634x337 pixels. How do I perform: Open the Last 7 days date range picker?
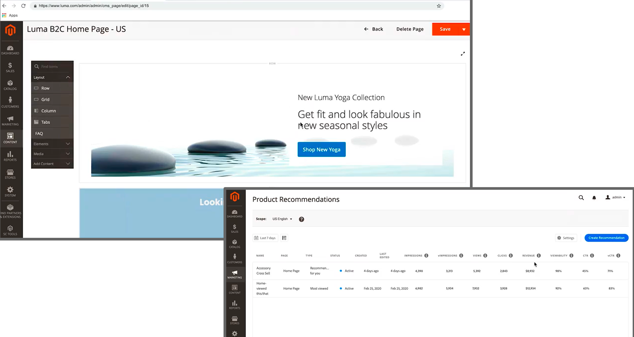[265, 238]
